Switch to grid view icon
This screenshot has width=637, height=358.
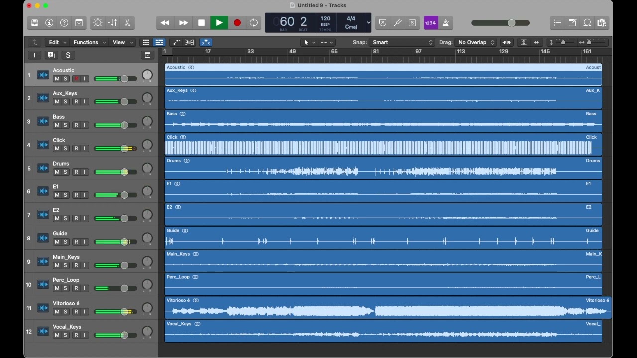146,42
